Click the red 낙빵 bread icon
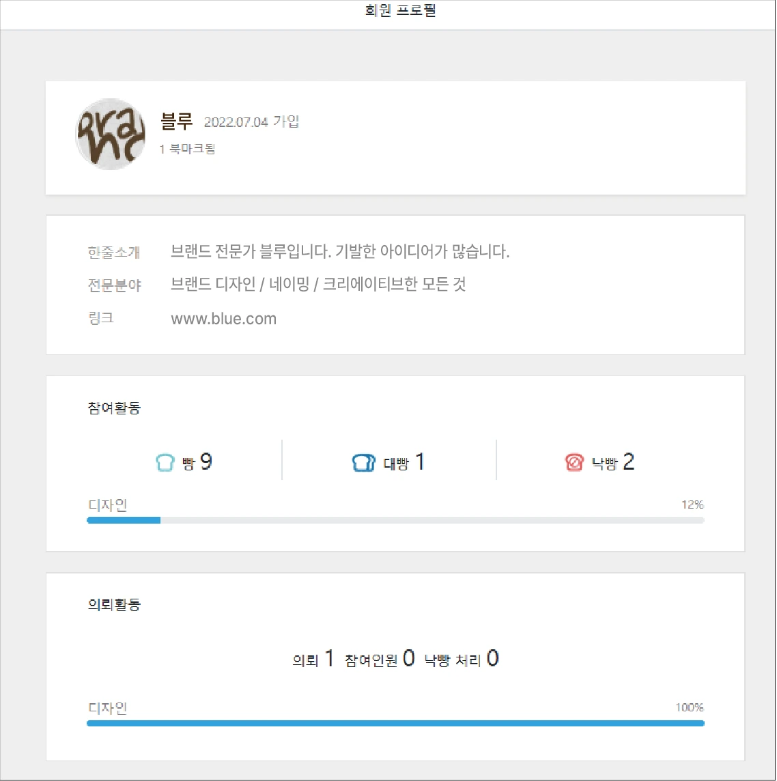The height and width of the screenshot is (781, 777). 574,462
